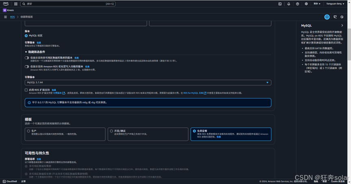This screenshot has width=351, height=184.
Task: Select the MySQL 社区 edition radio
Action: [26, 36]
